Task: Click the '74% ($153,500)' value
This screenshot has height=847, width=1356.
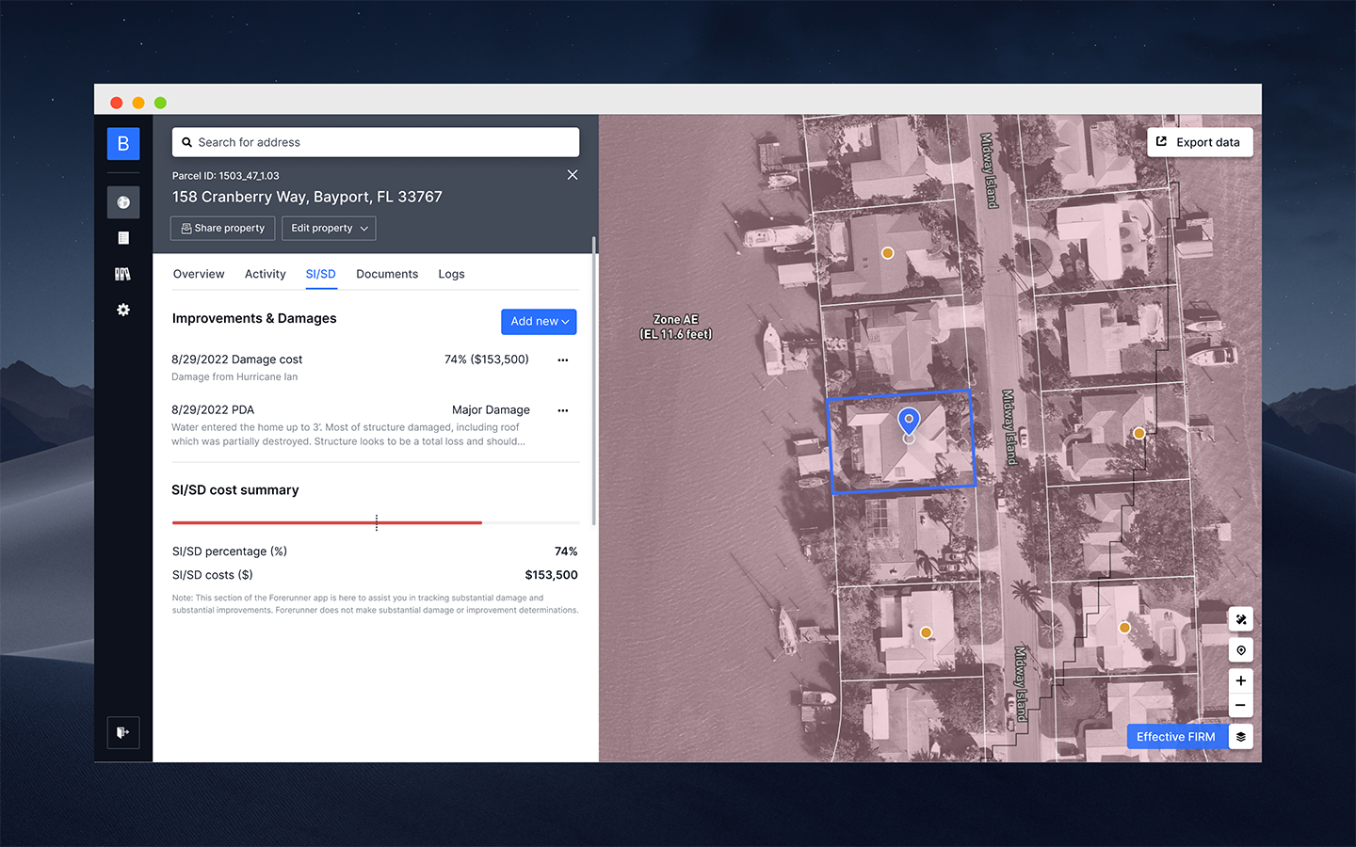Action: pos(487,360)
